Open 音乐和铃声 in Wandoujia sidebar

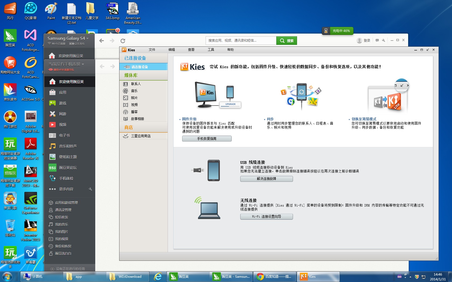[x=70, y=146]
